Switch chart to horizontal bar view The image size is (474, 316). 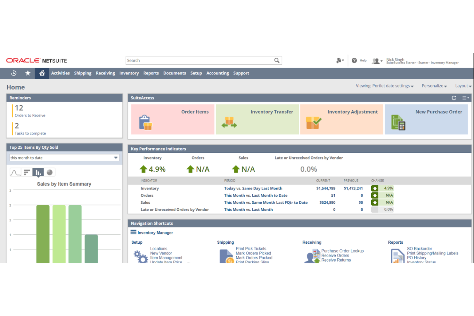pos(27,172)
